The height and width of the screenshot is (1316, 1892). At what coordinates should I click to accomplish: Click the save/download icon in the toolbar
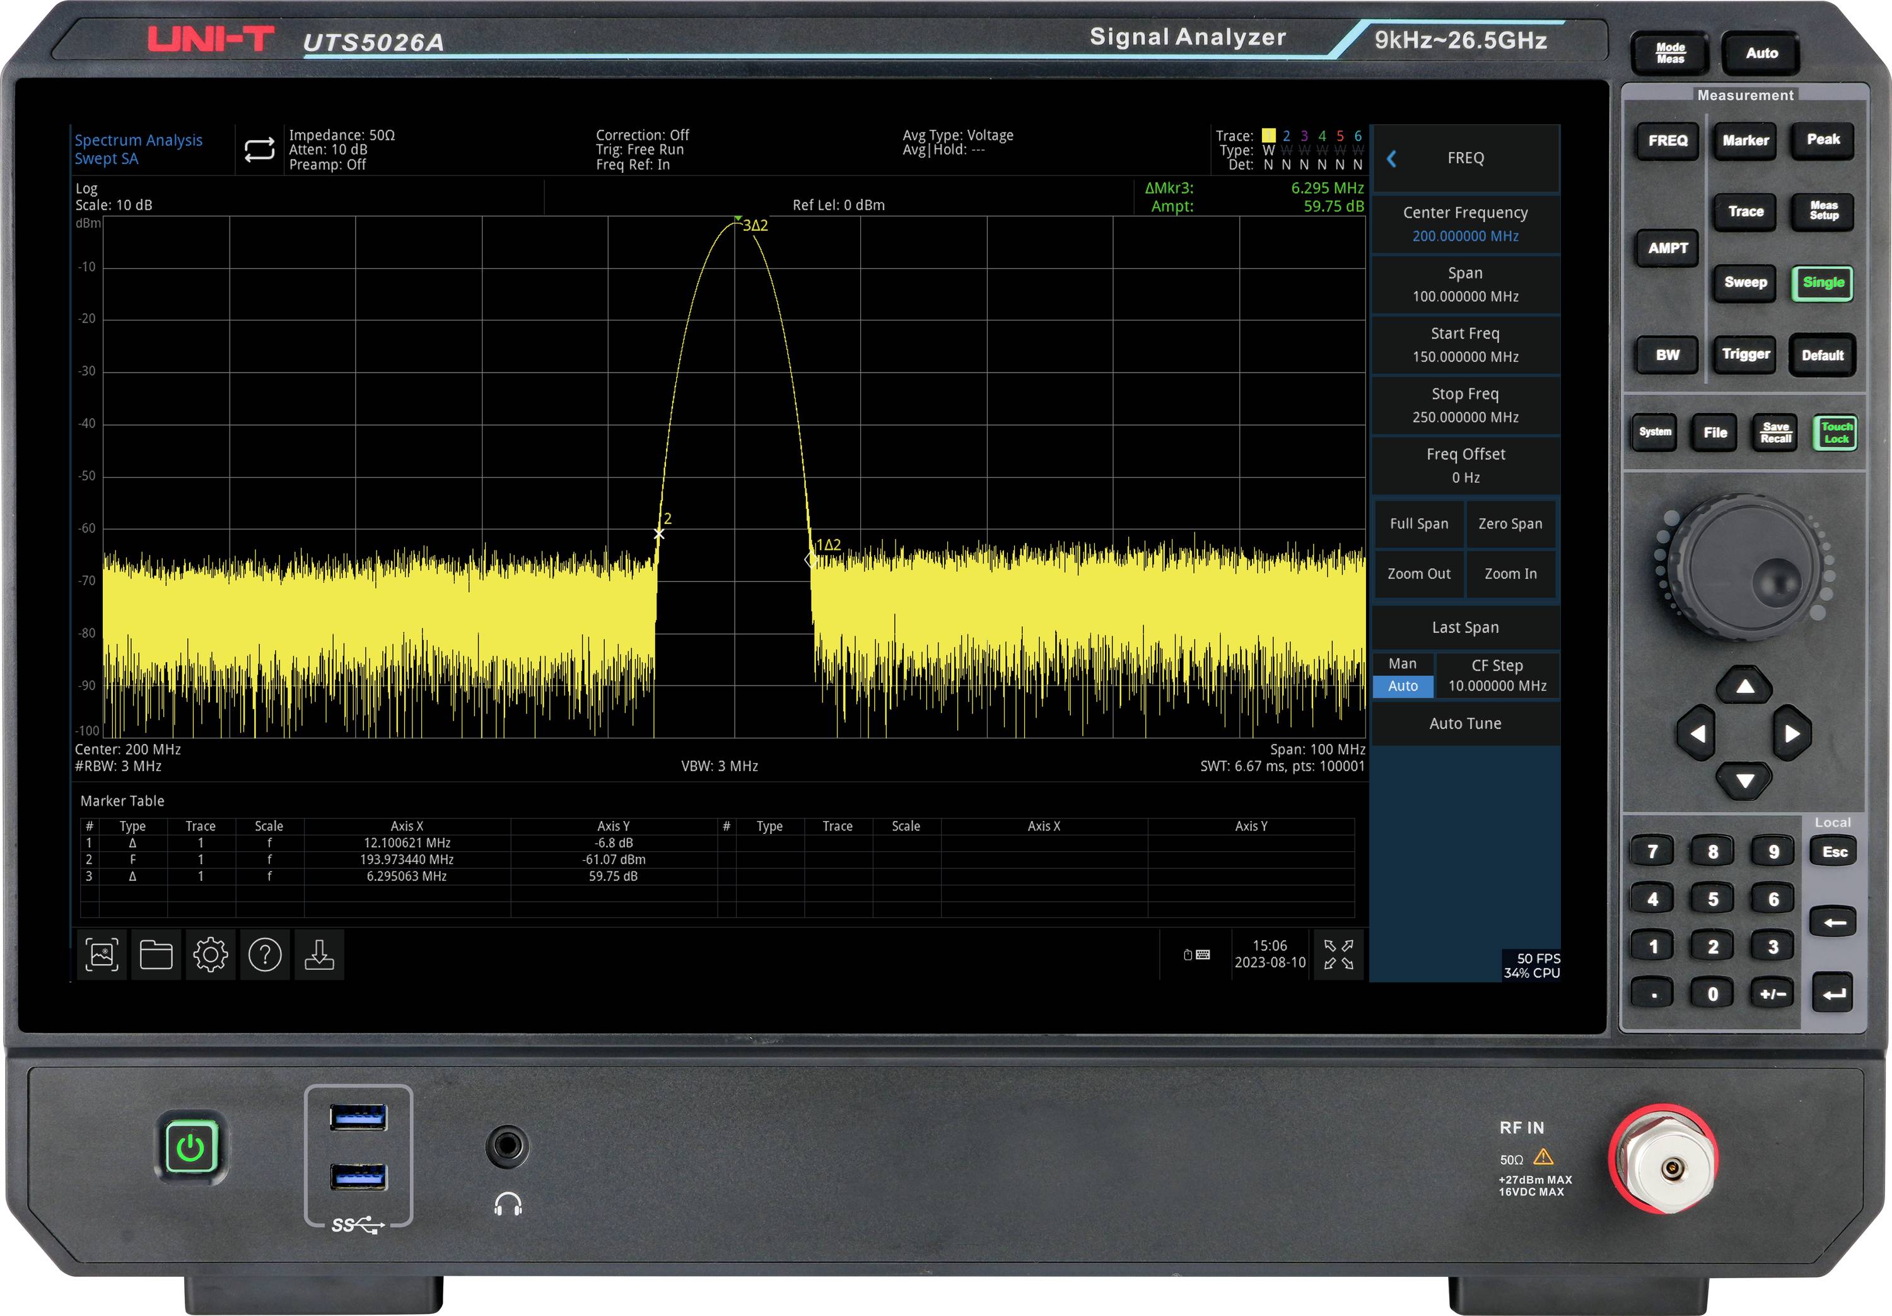tap(320, 955)
